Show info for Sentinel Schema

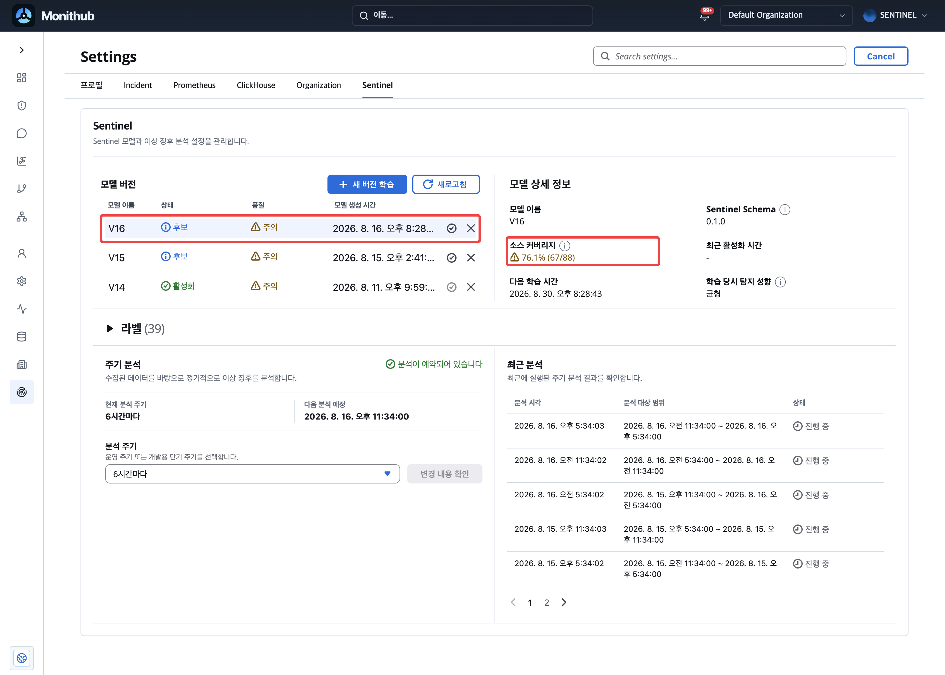click(785, 210)
